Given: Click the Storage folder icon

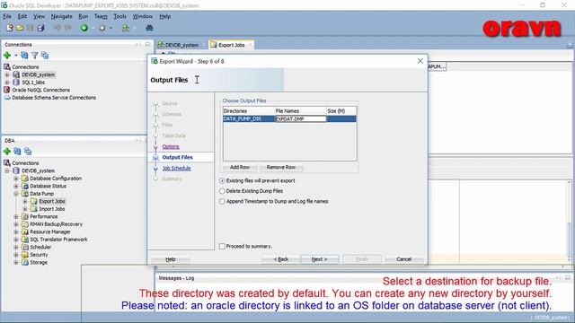Looking at the screenshot, I should point(25,263).
